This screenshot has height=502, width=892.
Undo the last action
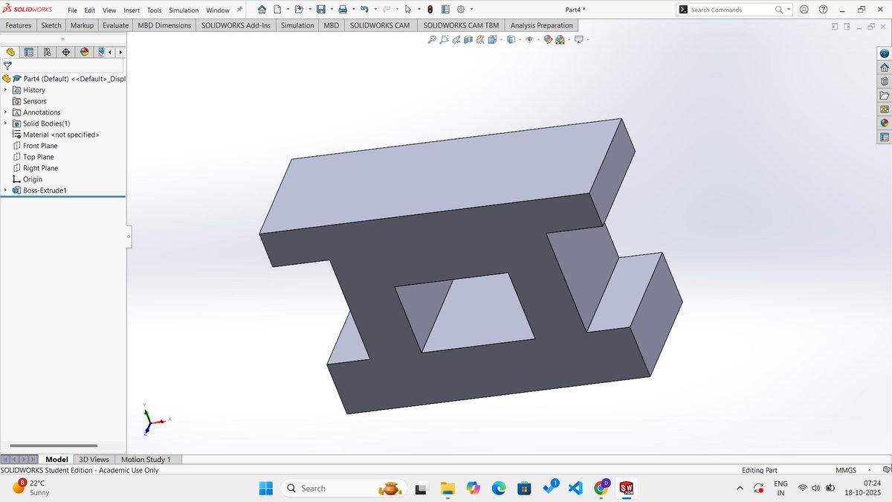tap(364, 10)
